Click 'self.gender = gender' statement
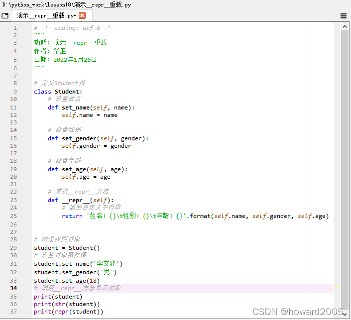 [97, 146]
